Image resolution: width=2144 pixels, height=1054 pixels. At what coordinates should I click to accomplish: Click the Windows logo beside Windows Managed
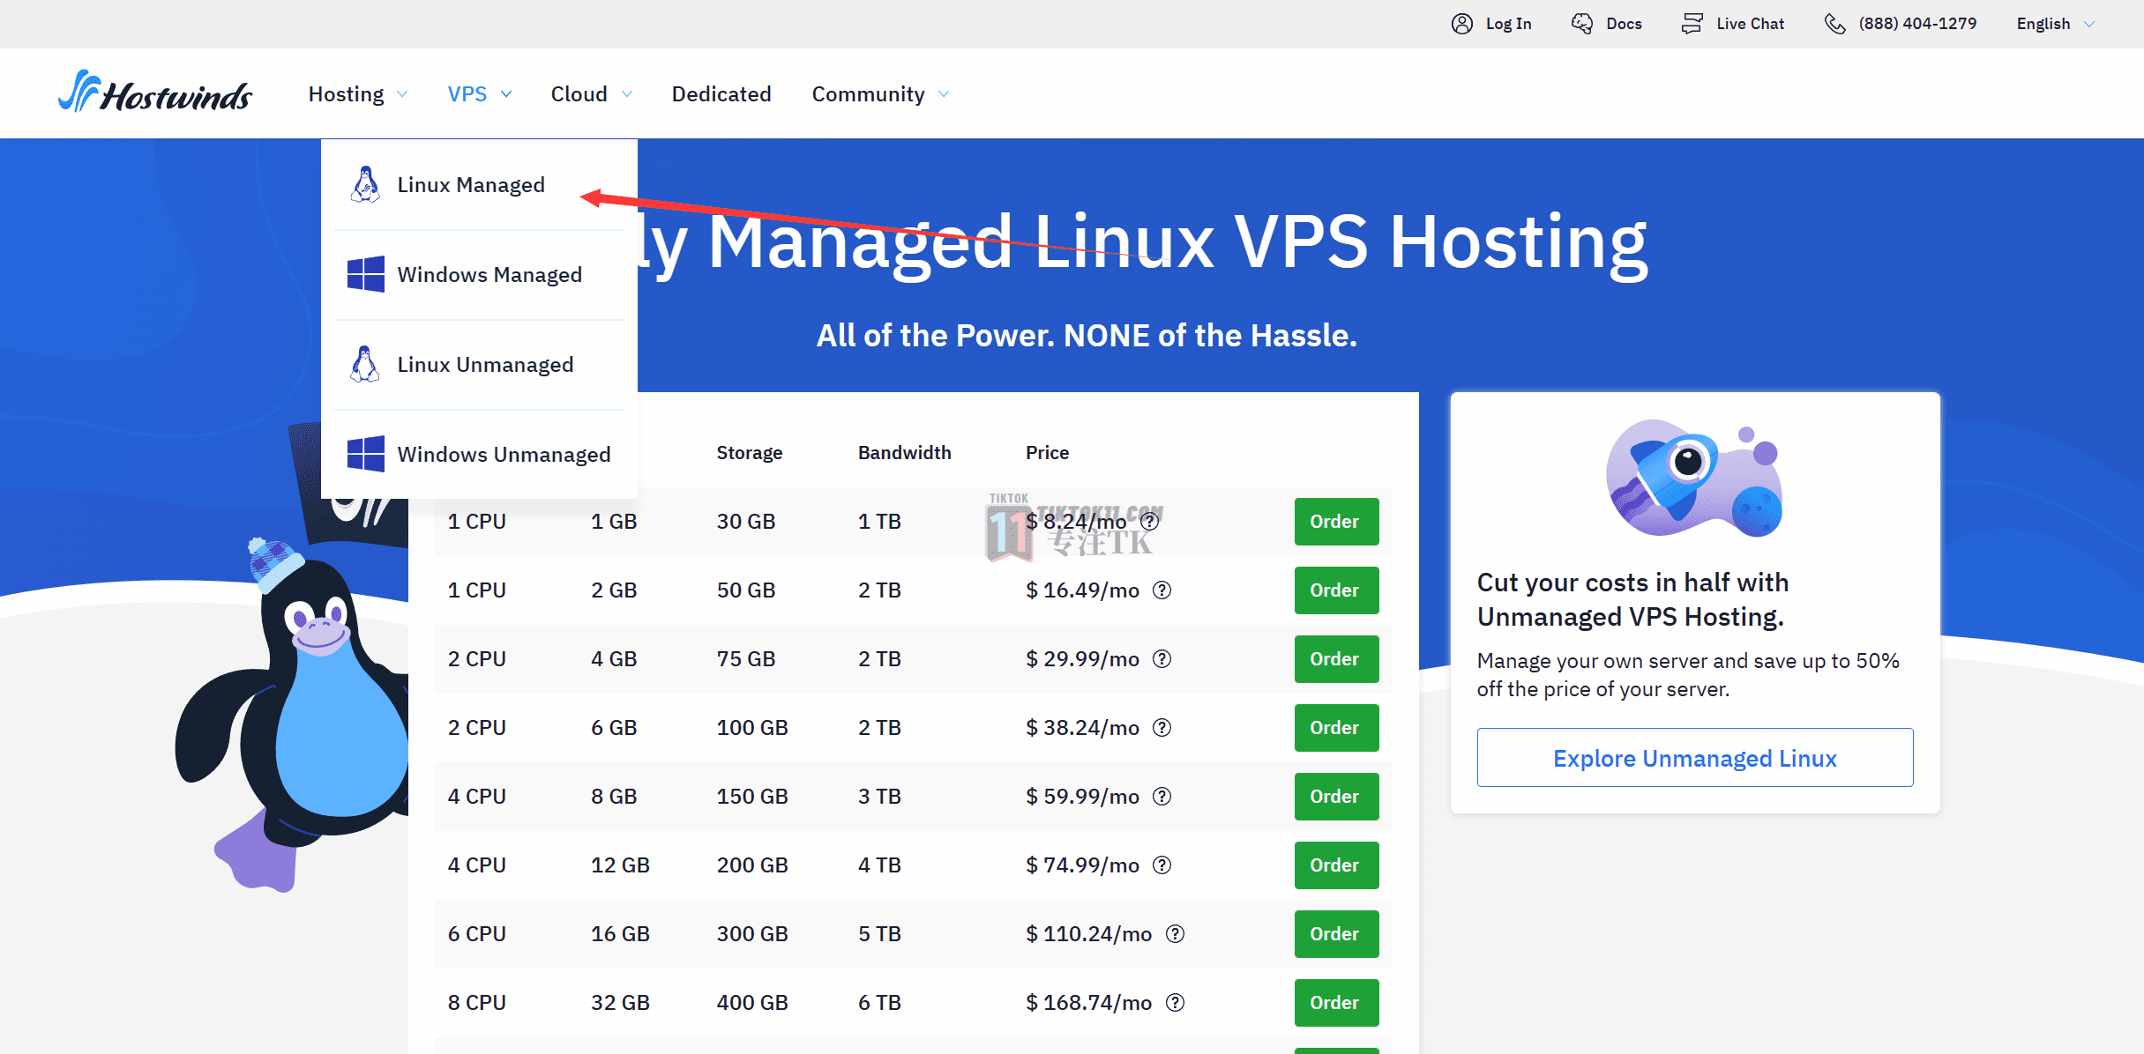[365, 274]
